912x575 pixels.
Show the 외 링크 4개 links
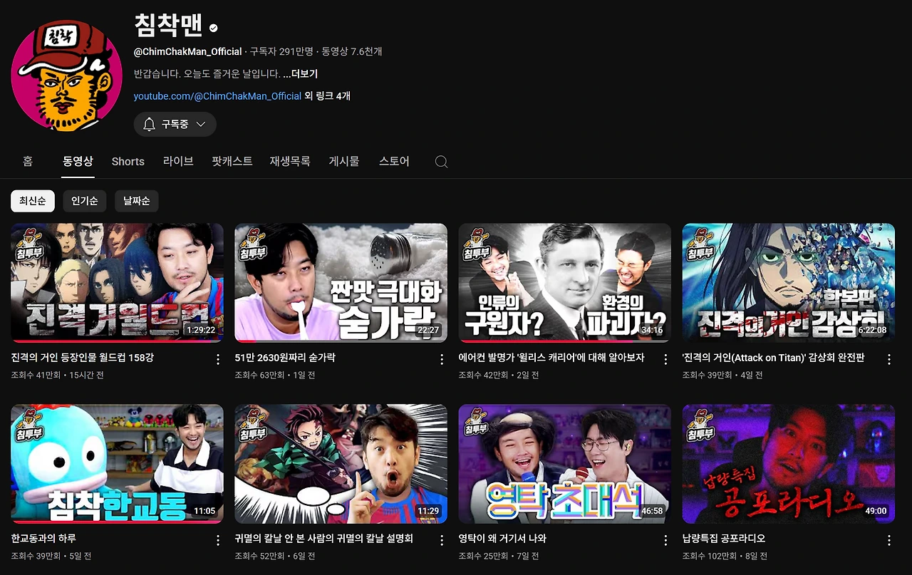pyautogui.click(x=328, y=95)
